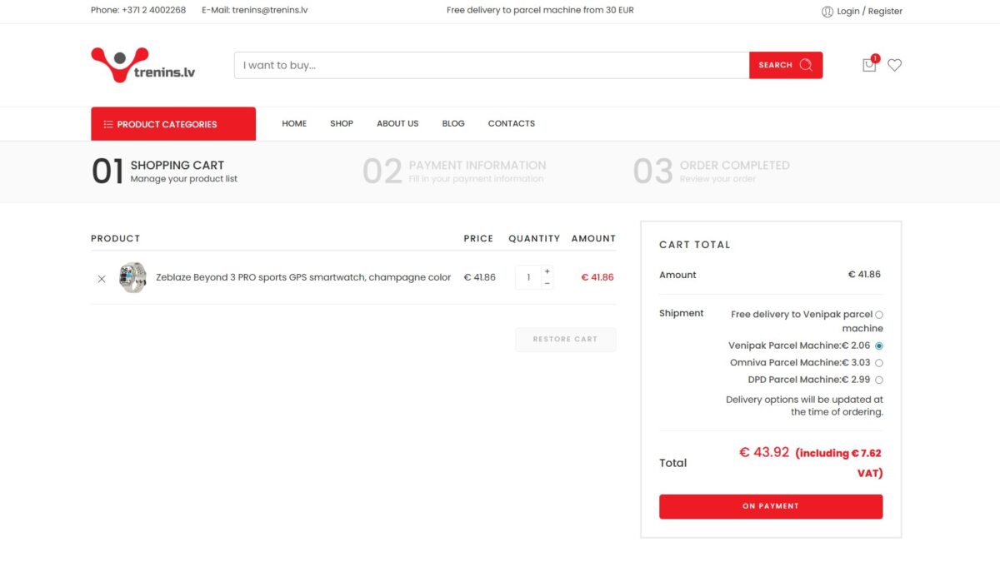
Task: Open the About Us page
Action: [x=397, y=123]
